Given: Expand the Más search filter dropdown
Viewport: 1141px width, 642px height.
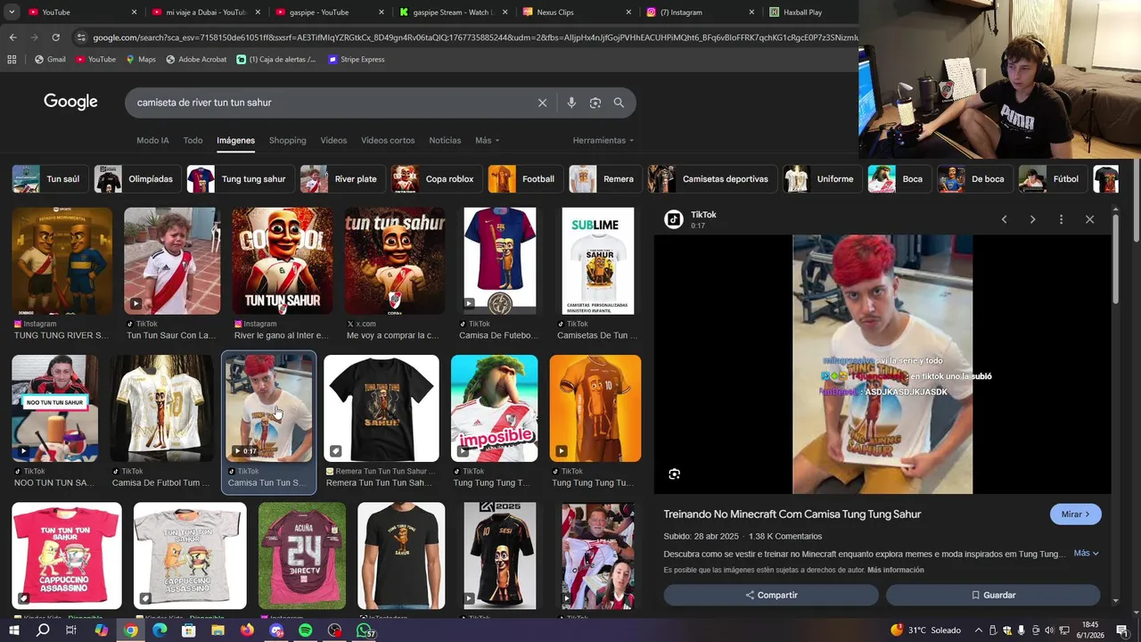Looking at the screenshot, I should click(487, 140).
